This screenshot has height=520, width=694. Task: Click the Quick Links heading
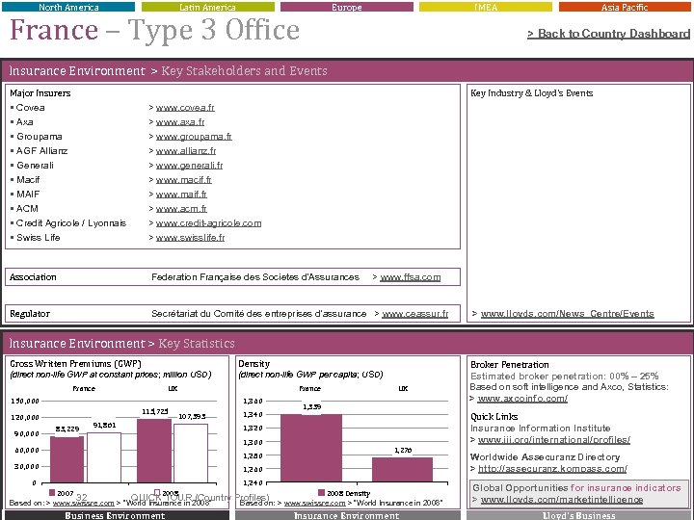click(494, 417)
